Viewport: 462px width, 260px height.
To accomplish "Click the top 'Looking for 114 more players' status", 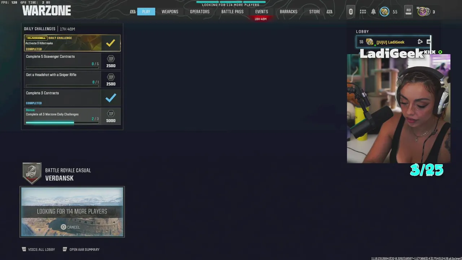I will (x=231, y=5).
